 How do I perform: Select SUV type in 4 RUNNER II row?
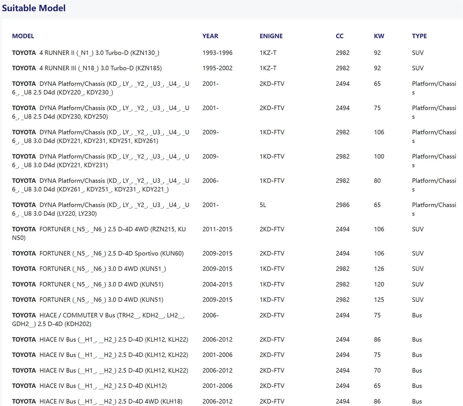click(418, 53)
